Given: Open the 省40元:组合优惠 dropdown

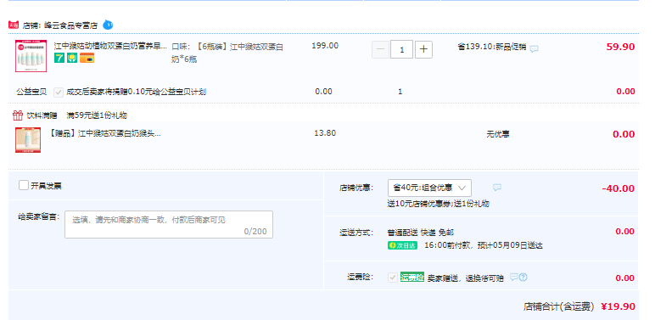Looking at the screenshot, I should click(429, 188).
